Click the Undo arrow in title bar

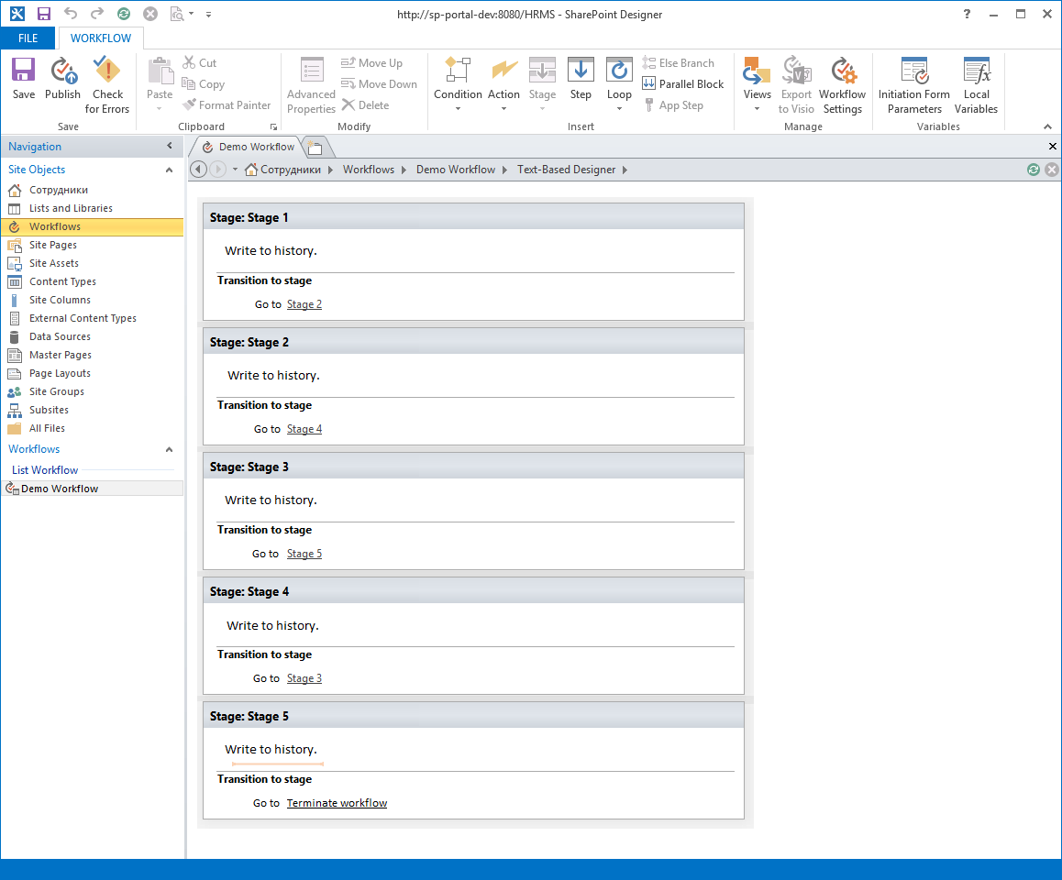pos(71,14)
